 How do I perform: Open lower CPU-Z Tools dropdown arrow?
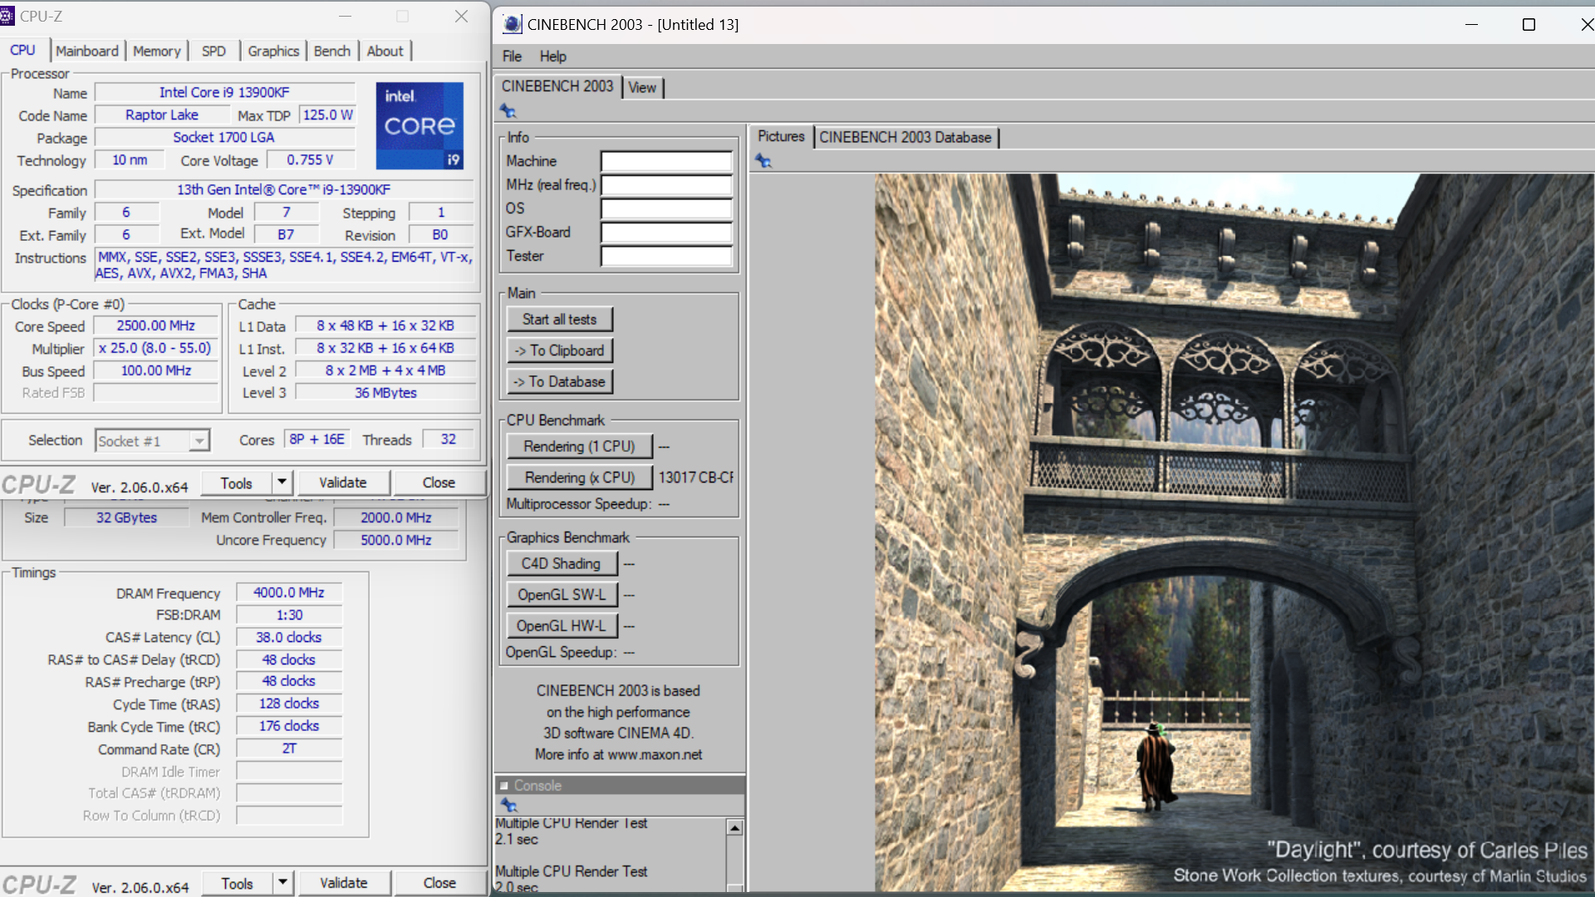click(283, 882)
